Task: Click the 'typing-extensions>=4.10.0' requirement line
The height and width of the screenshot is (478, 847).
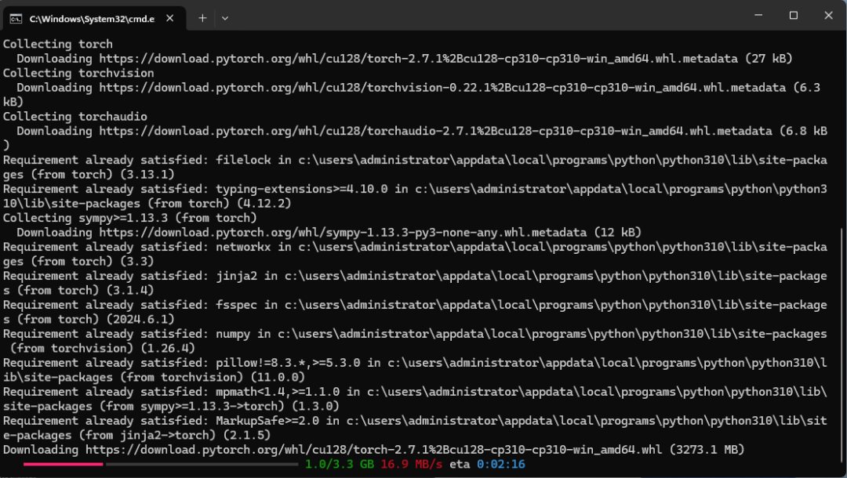Action: (415, 197)
